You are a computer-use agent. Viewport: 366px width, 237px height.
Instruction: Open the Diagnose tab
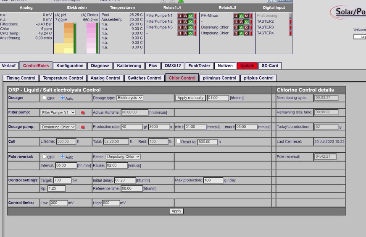pos(100,66)
